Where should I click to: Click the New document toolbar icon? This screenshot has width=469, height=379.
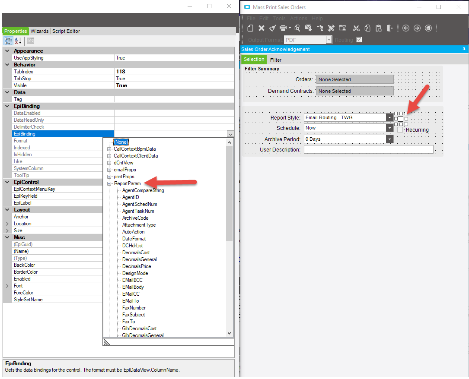click(x=250, y=28)
